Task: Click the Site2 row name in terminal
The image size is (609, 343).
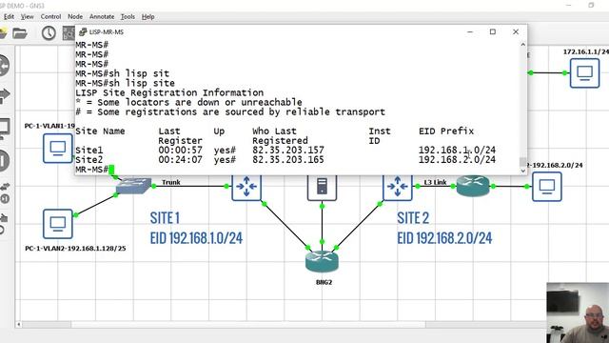Action: pyautogui.click(x=88, y=160)
